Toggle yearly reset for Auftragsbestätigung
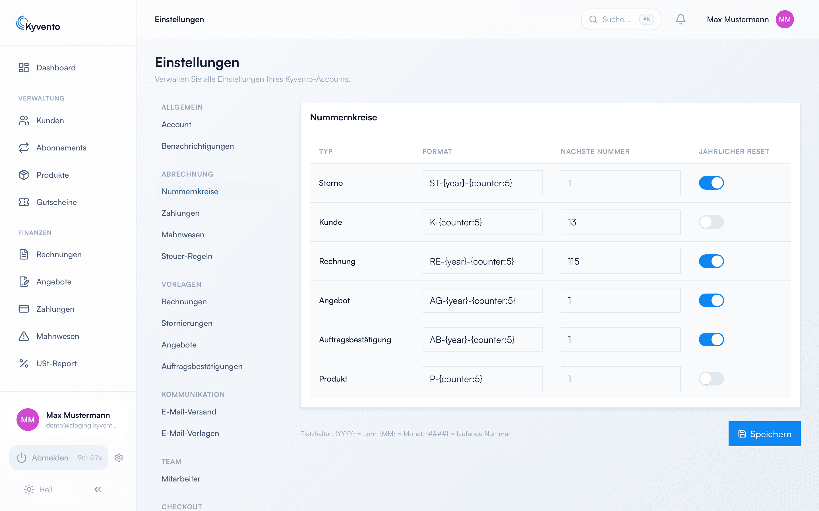The height and width of the screenshot is (511, 819). 711,340
